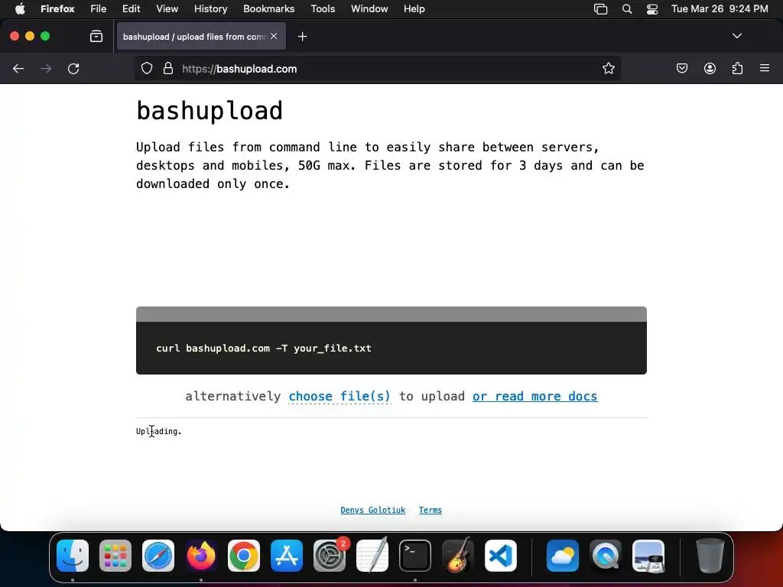The width and height of the screenshot is (783, 587).
Task: Open the Firefox menu in menu bar
Action: click(57, 9)
